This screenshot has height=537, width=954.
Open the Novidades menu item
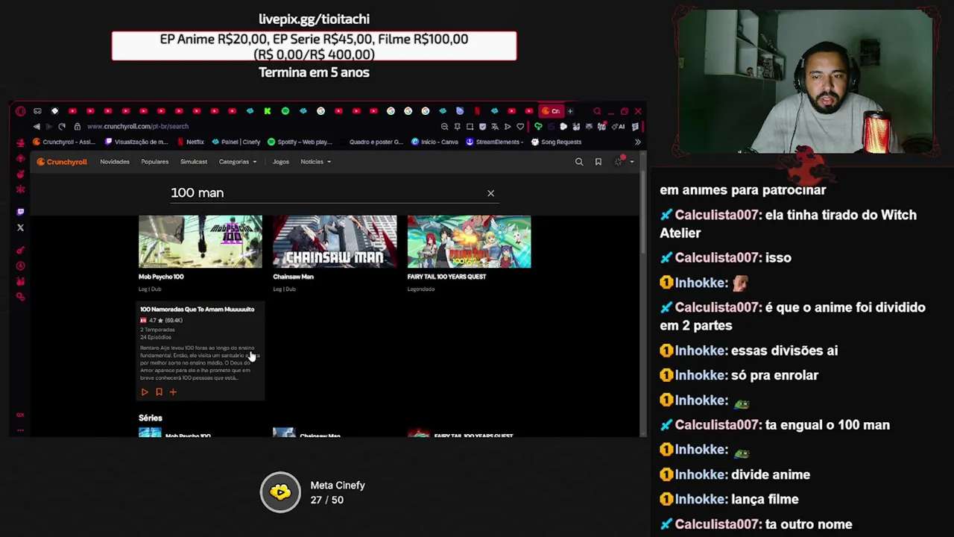pos(115,162)
